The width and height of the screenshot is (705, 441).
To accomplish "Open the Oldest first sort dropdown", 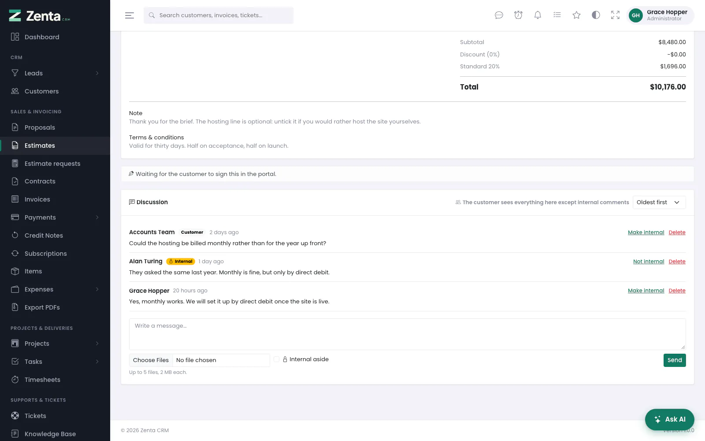I will pyautogui.click(x=659, y=202).
